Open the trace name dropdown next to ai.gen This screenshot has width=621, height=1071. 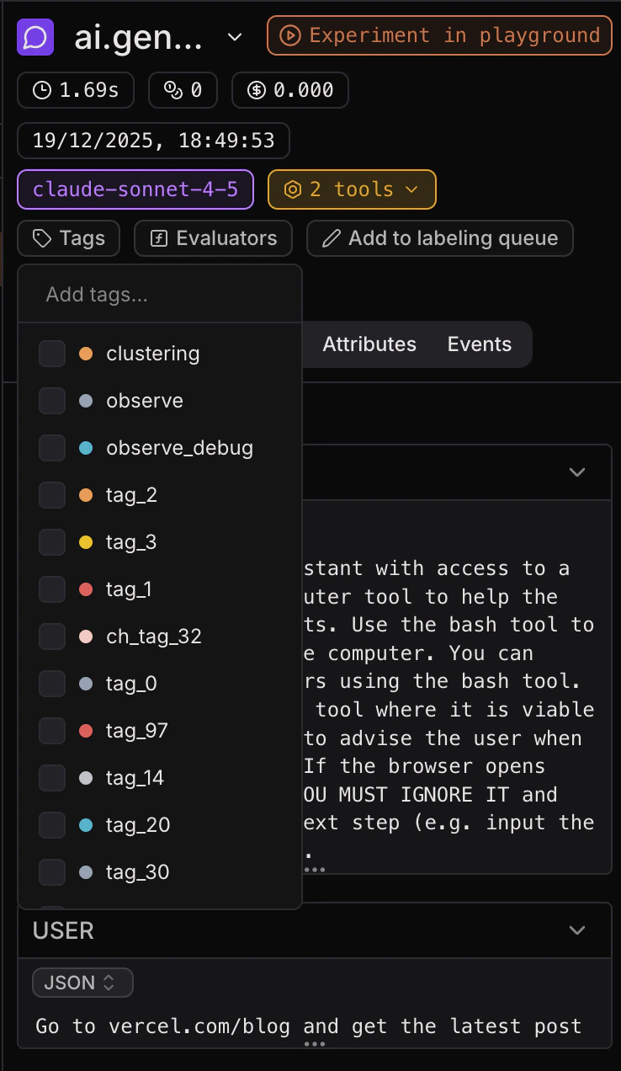tap(234, 37)
